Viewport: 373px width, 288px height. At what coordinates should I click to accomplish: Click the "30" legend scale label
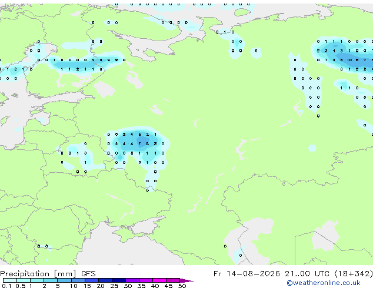pyautogui.click(x=128, y=286)
